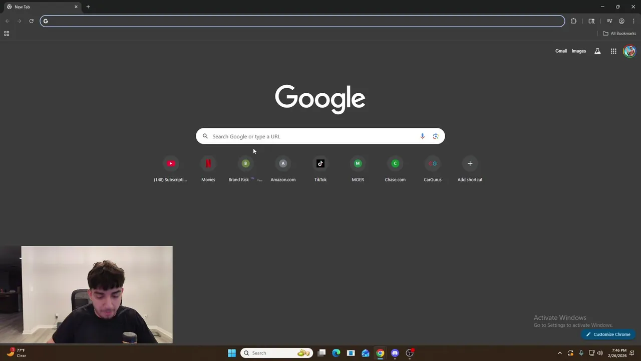Viewport: 641px width, 361px height.
Task: Focus the Chrome address bar
Action: [302, 21]
